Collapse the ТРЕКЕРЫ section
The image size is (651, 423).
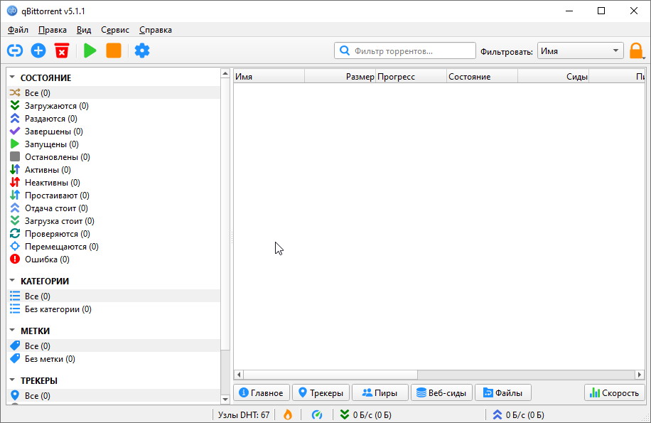12,380
